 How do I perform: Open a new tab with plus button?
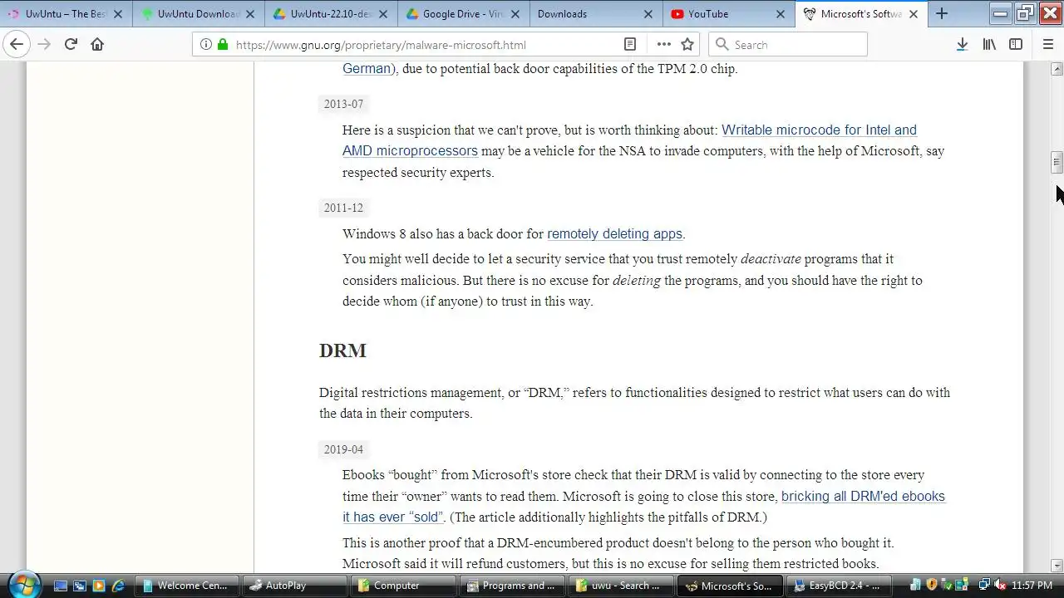[942, 13]
